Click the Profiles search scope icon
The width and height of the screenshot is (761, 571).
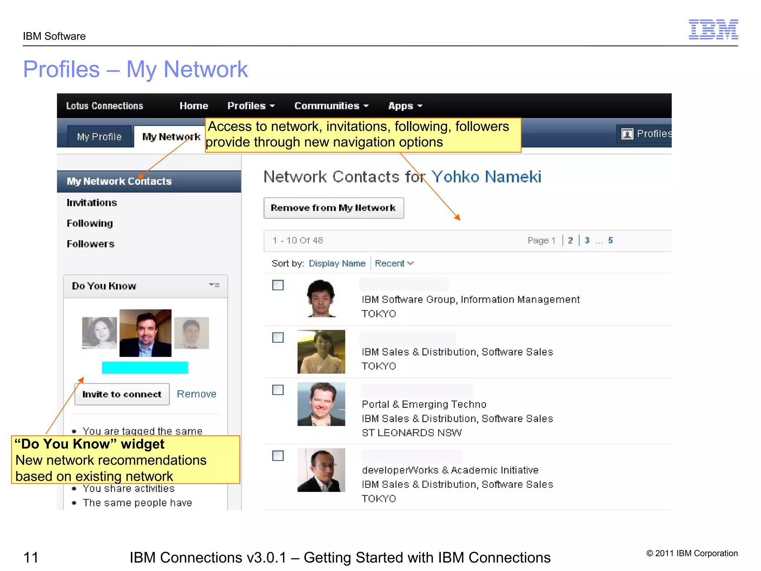[627, 134]
